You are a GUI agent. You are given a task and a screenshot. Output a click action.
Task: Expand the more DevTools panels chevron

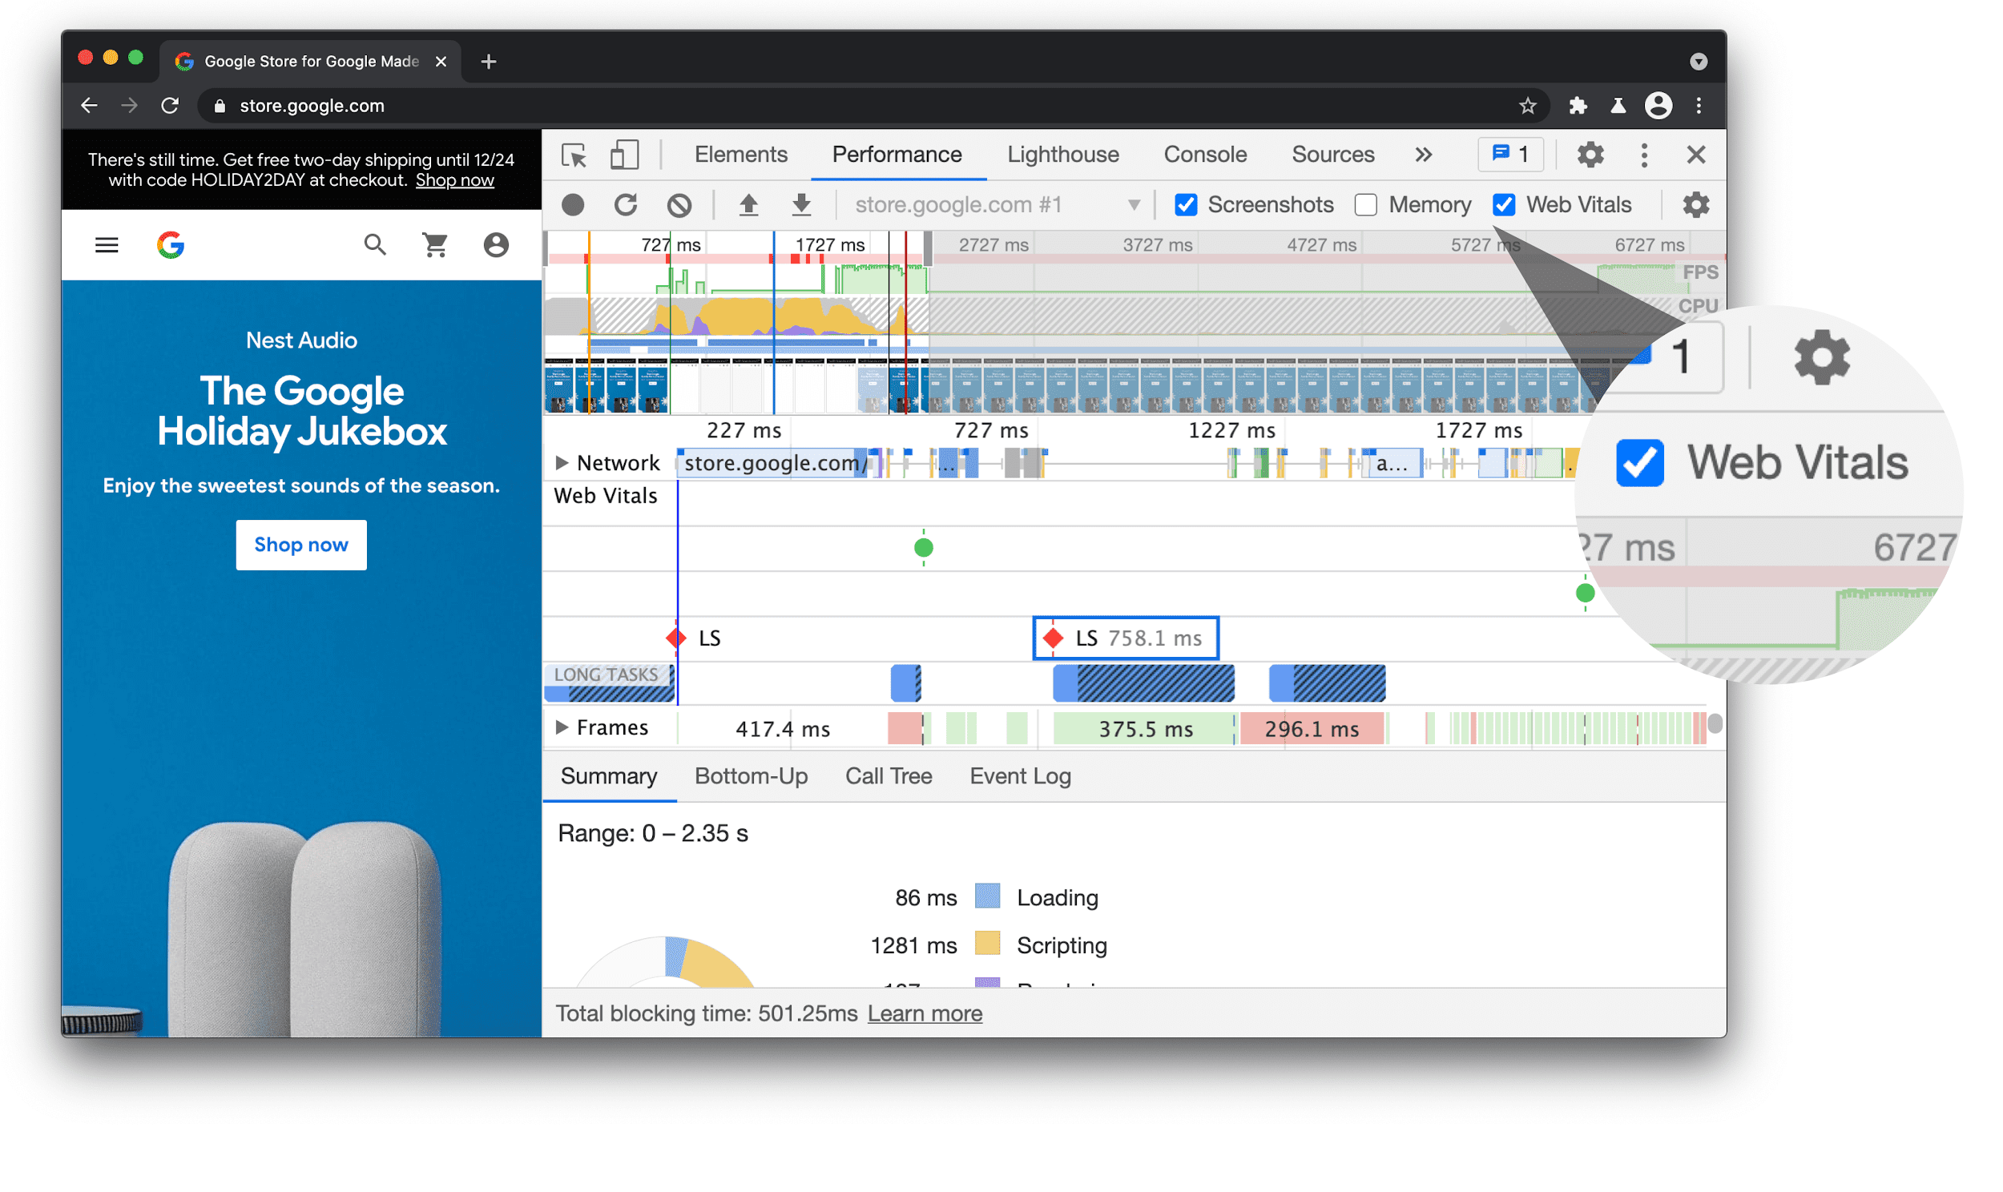[x=1425, y=155]
